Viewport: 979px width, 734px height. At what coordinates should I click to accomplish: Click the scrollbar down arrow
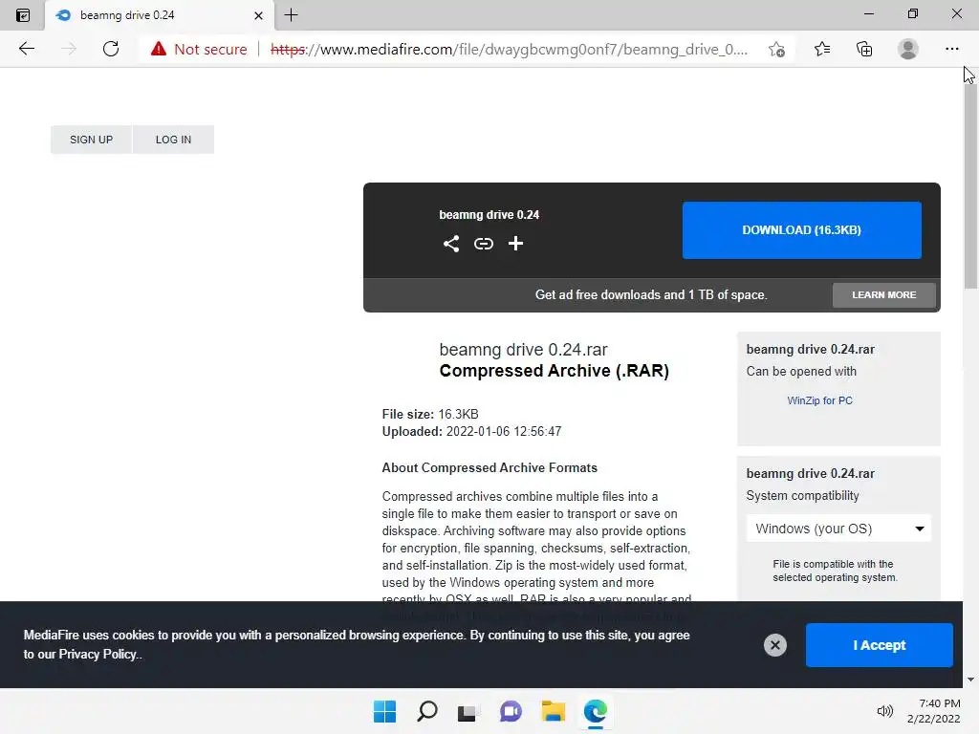pyautogui.click(x=970, y=680)
